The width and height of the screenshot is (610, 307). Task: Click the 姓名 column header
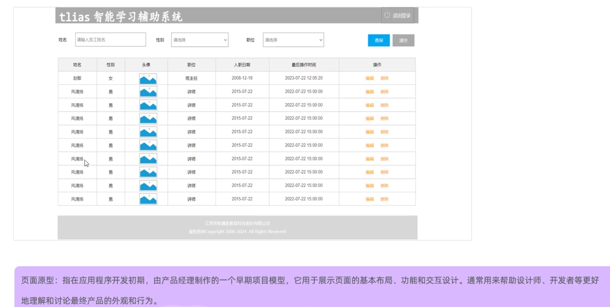pyautogui.click(x=77, y=65)
